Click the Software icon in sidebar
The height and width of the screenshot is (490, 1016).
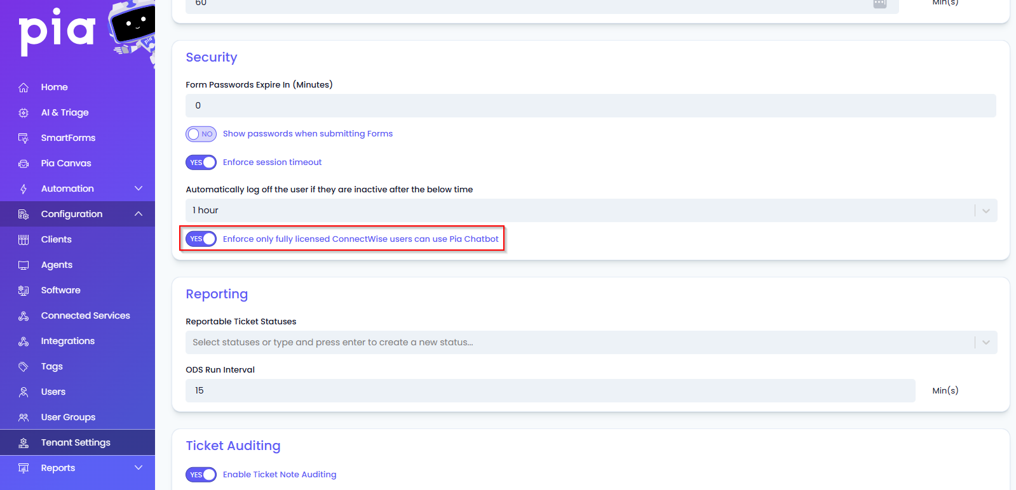pos(24,290)
